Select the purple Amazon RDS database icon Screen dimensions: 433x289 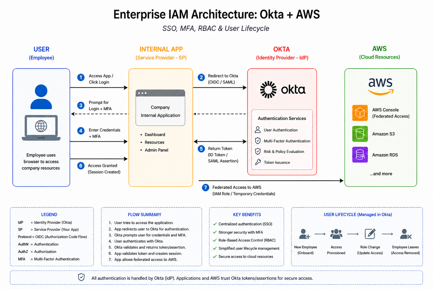[360, 155]
